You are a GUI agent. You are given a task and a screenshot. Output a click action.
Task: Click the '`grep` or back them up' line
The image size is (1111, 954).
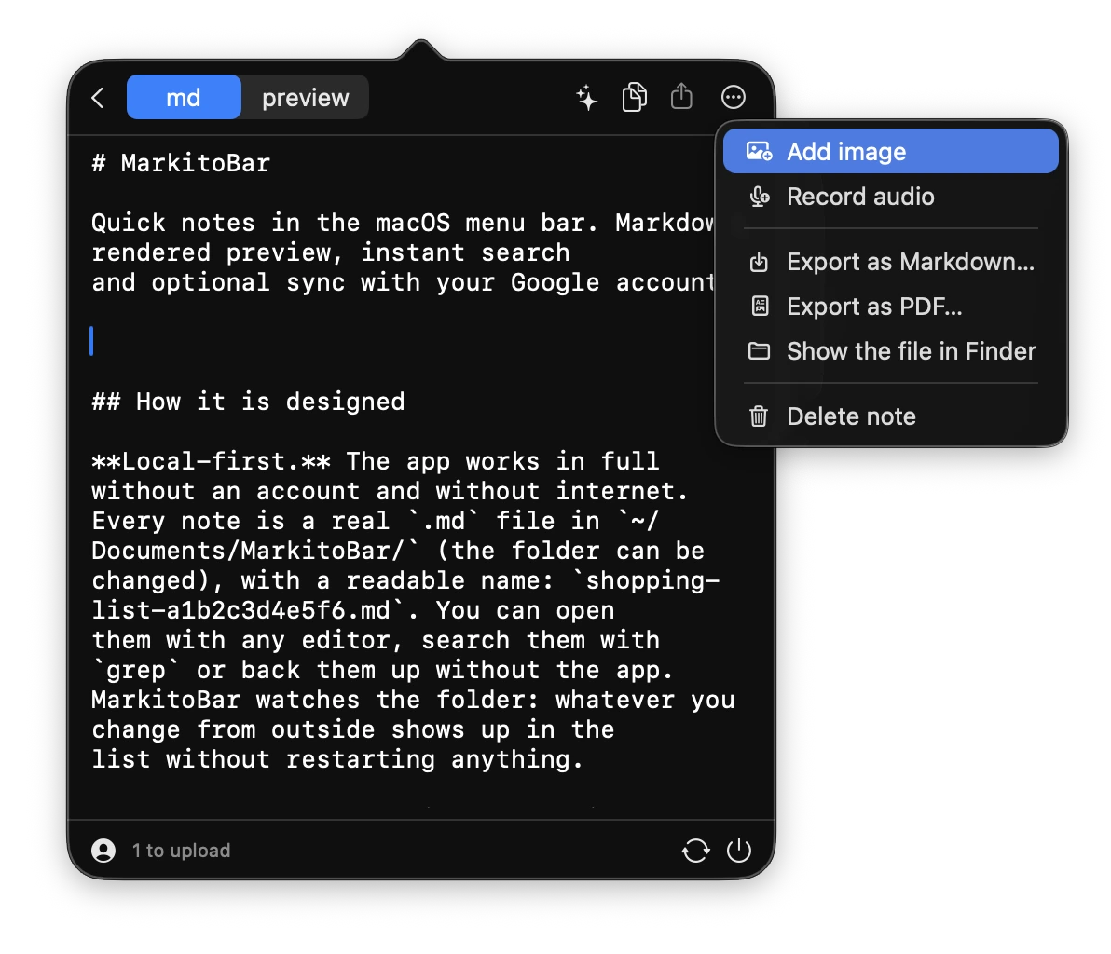[x=382, y=670]
